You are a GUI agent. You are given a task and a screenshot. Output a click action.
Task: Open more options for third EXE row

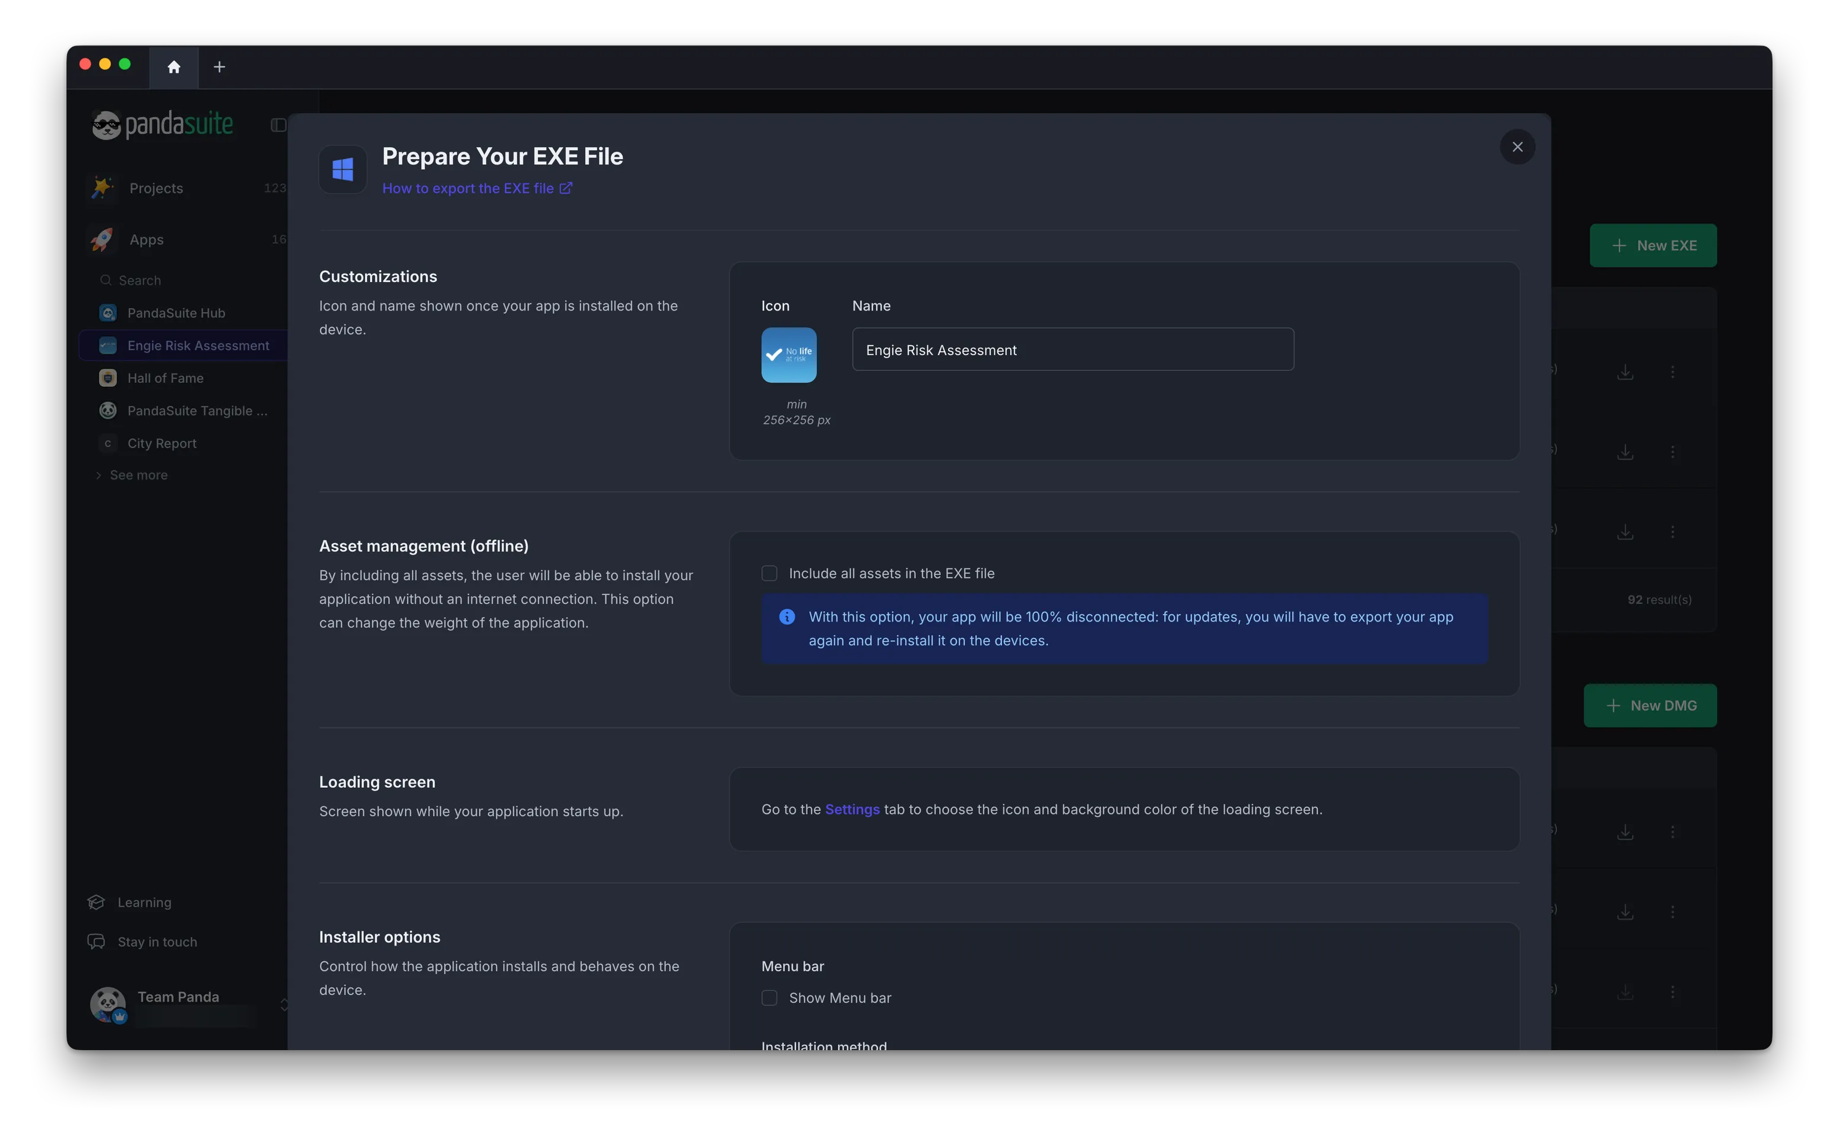(1672, 531)
